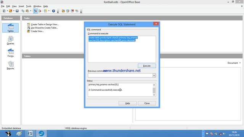Select Queries in the Database pane
The width and height of the screenshot is (244, 137).
coord(10,40)
